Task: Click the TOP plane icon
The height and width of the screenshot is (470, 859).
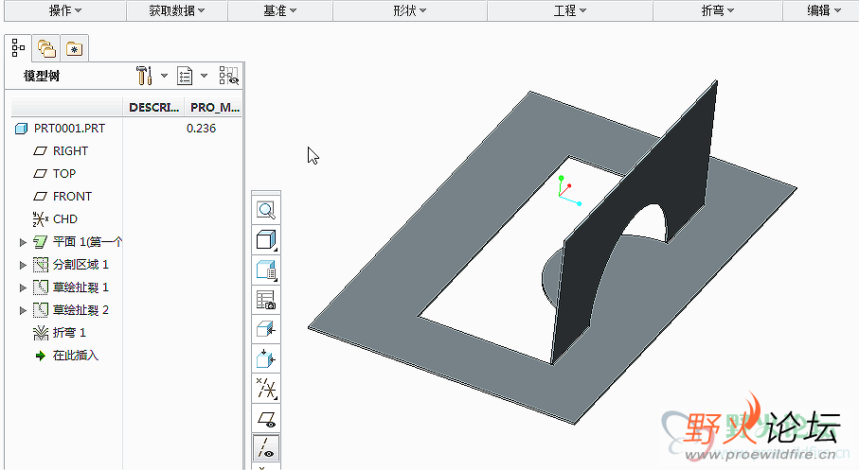Action: pos(40,173)
